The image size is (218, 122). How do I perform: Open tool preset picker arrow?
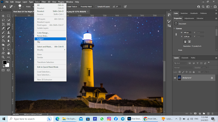point(15,7)
